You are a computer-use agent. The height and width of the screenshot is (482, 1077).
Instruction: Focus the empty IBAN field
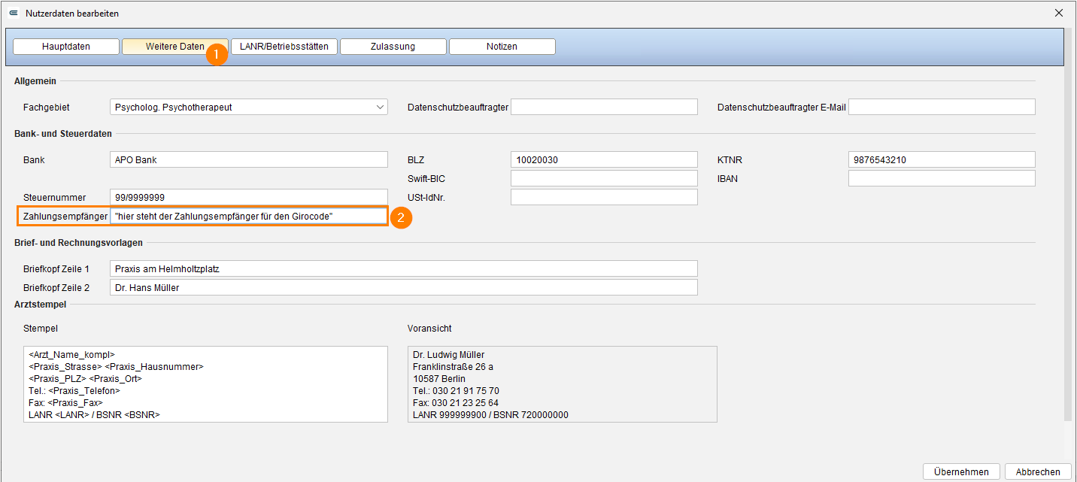(x=942, y=178)
